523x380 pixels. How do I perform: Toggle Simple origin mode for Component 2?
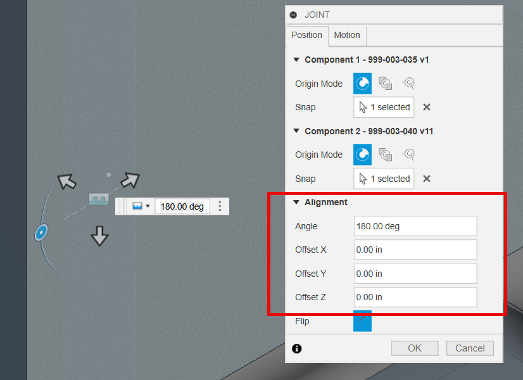pyautogui.click(x=362, y=155)
